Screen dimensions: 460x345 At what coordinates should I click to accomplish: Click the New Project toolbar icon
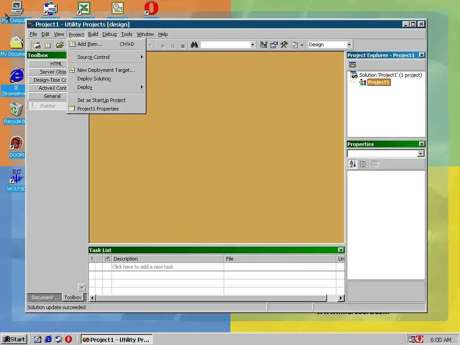(x=37, y=45)
